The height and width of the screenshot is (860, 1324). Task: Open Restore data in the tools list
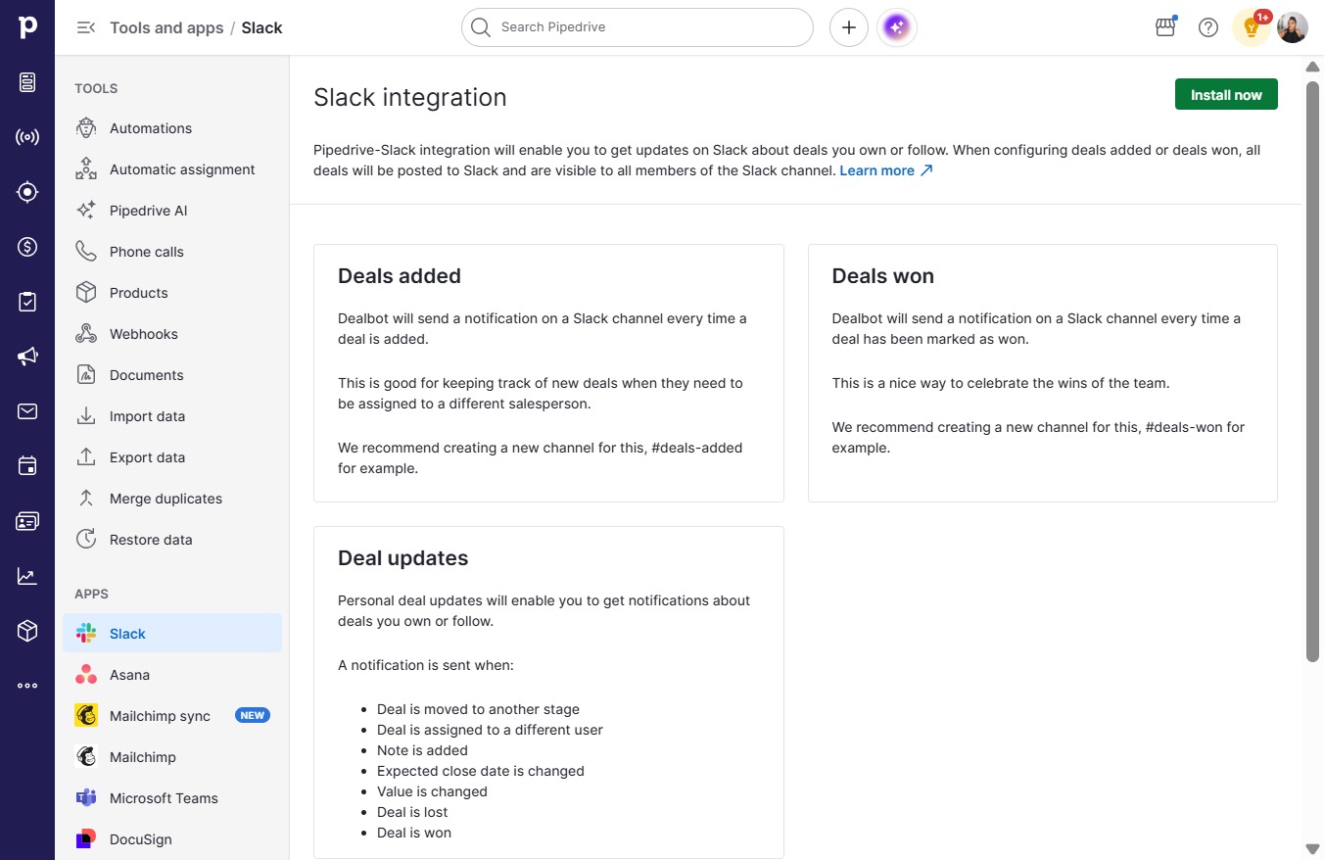point(172,540)
